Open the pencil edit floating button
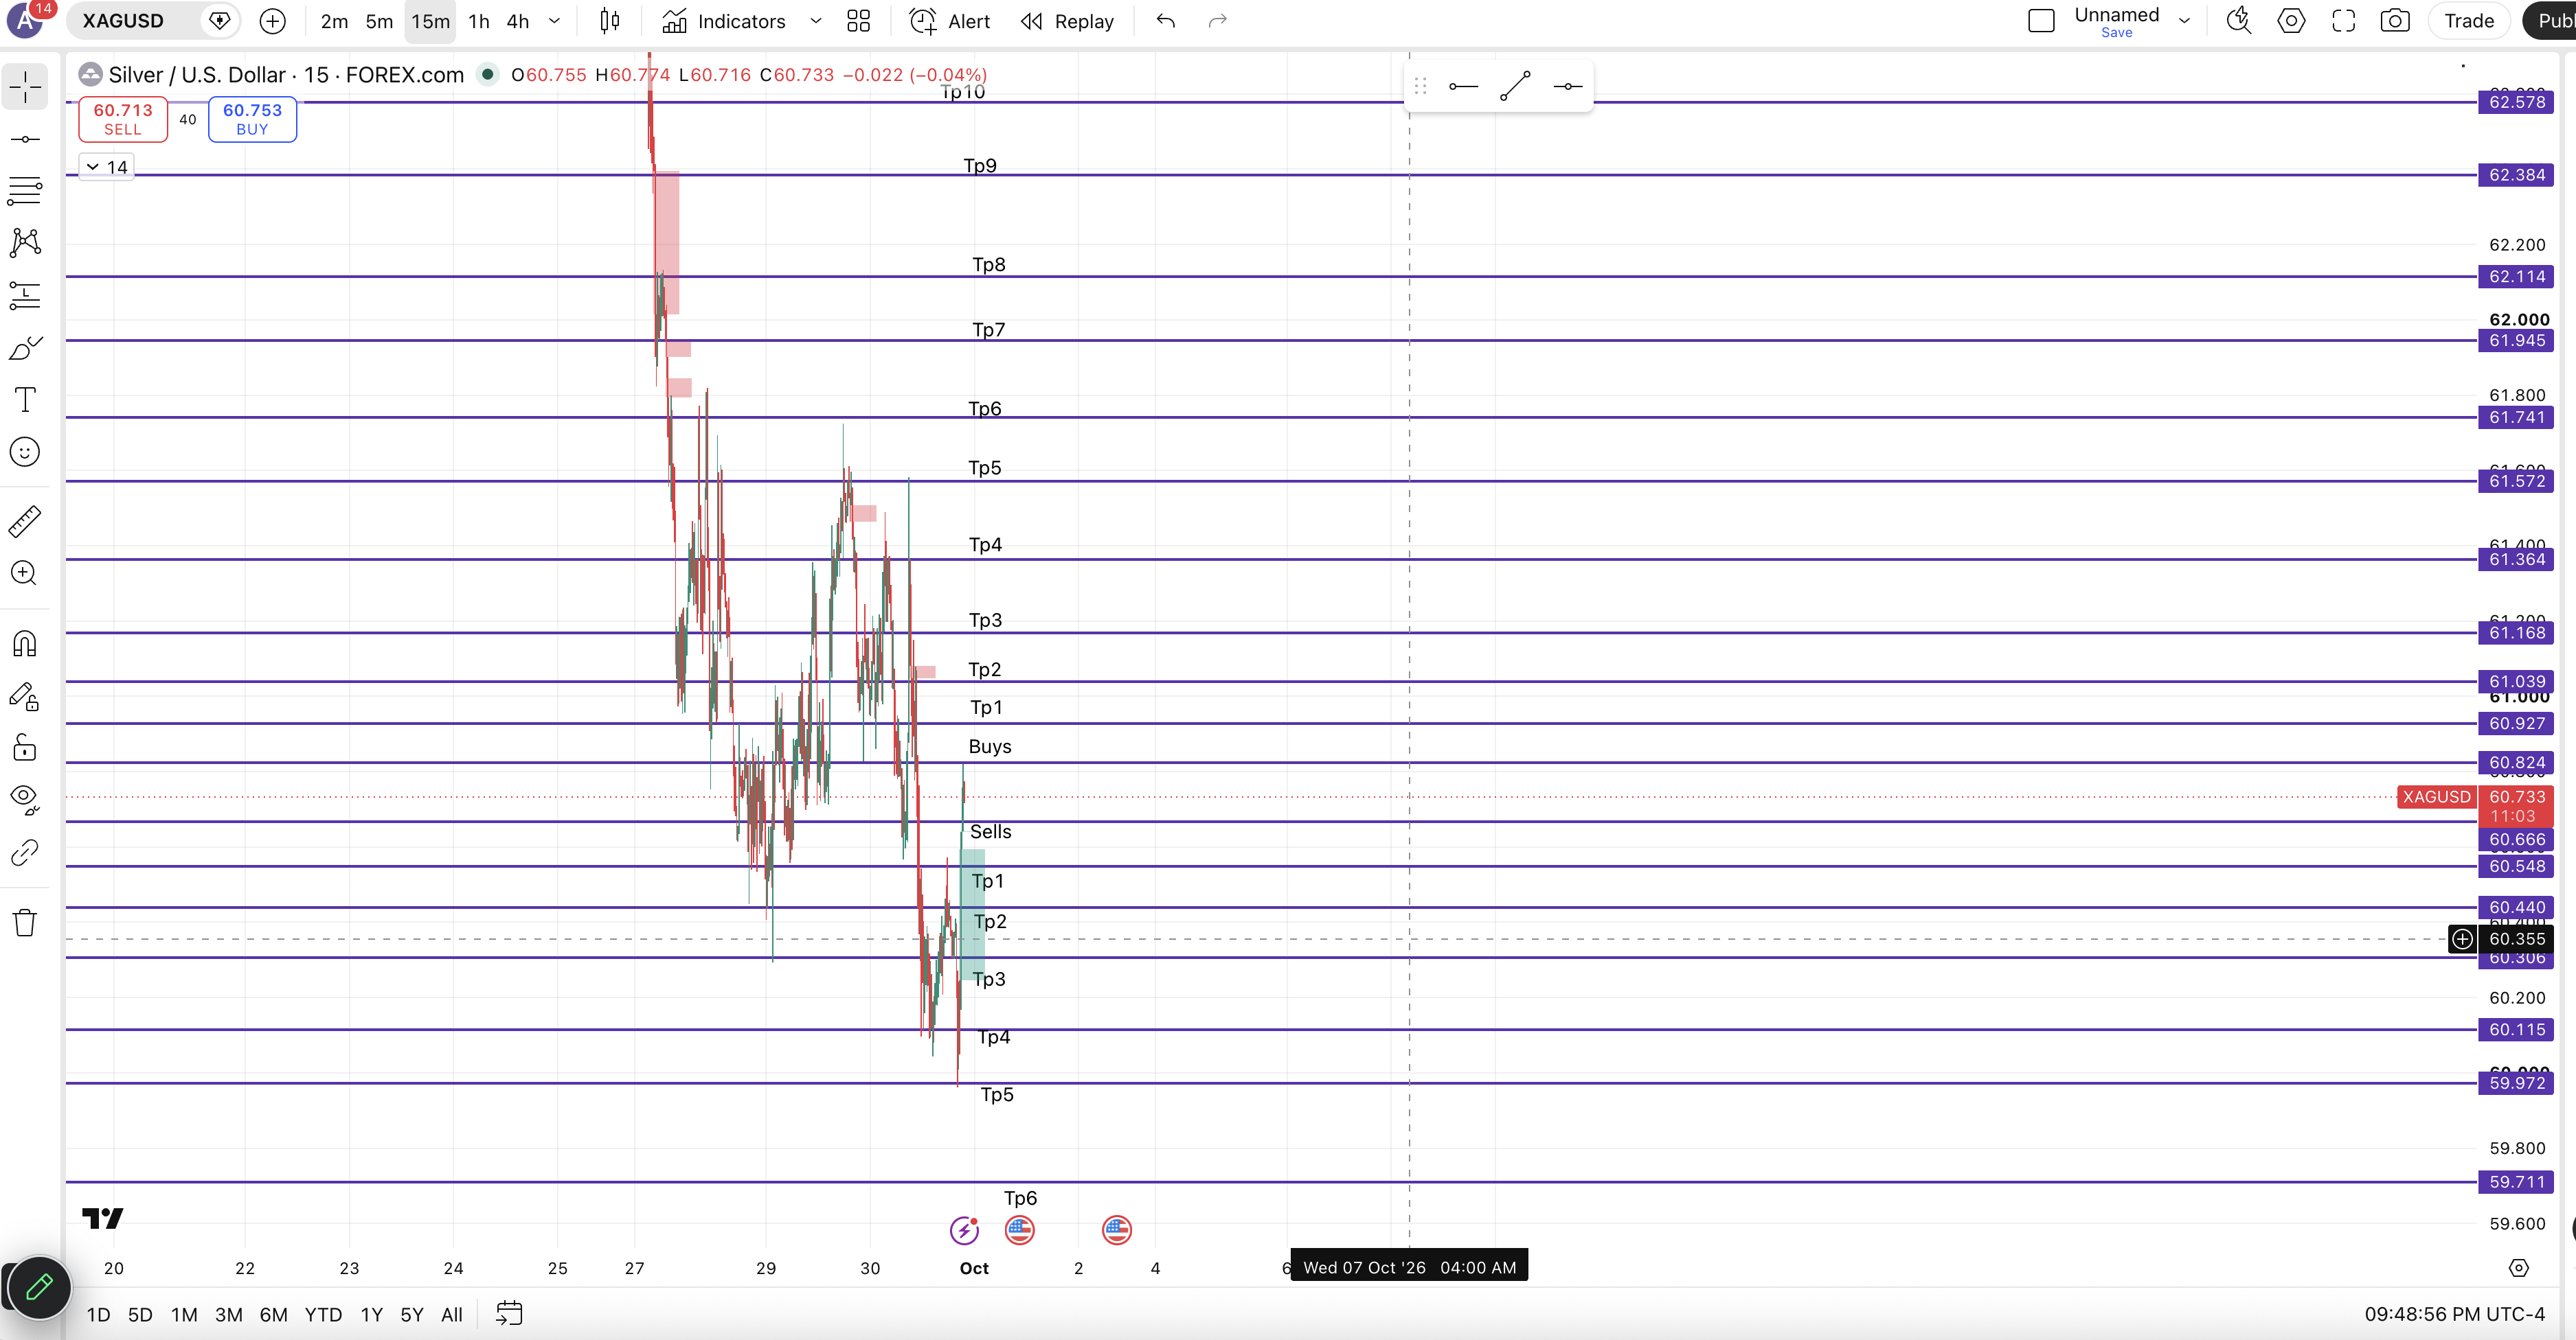Image resolution: width=2576 pixels, height=1340 pixels. (38, 1287)
